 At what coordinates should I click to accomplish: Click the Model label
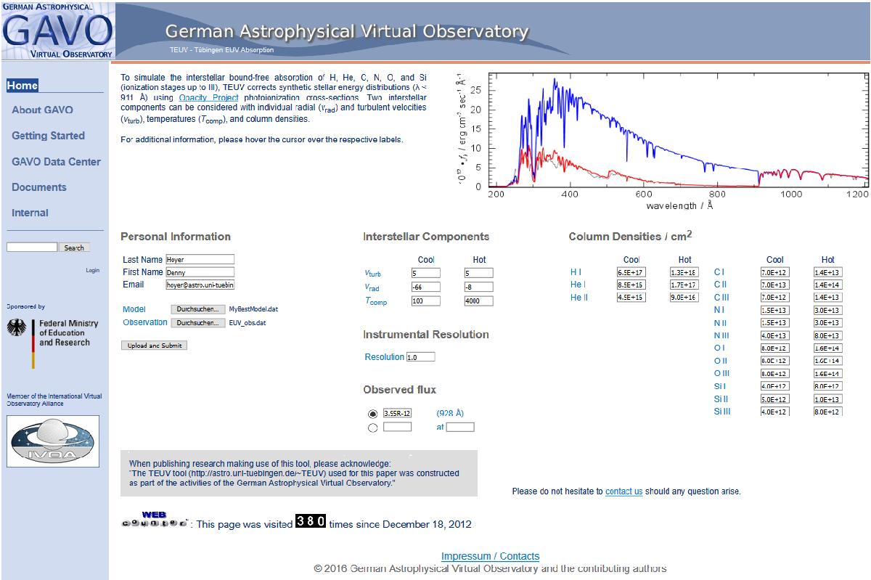point(134,309)
